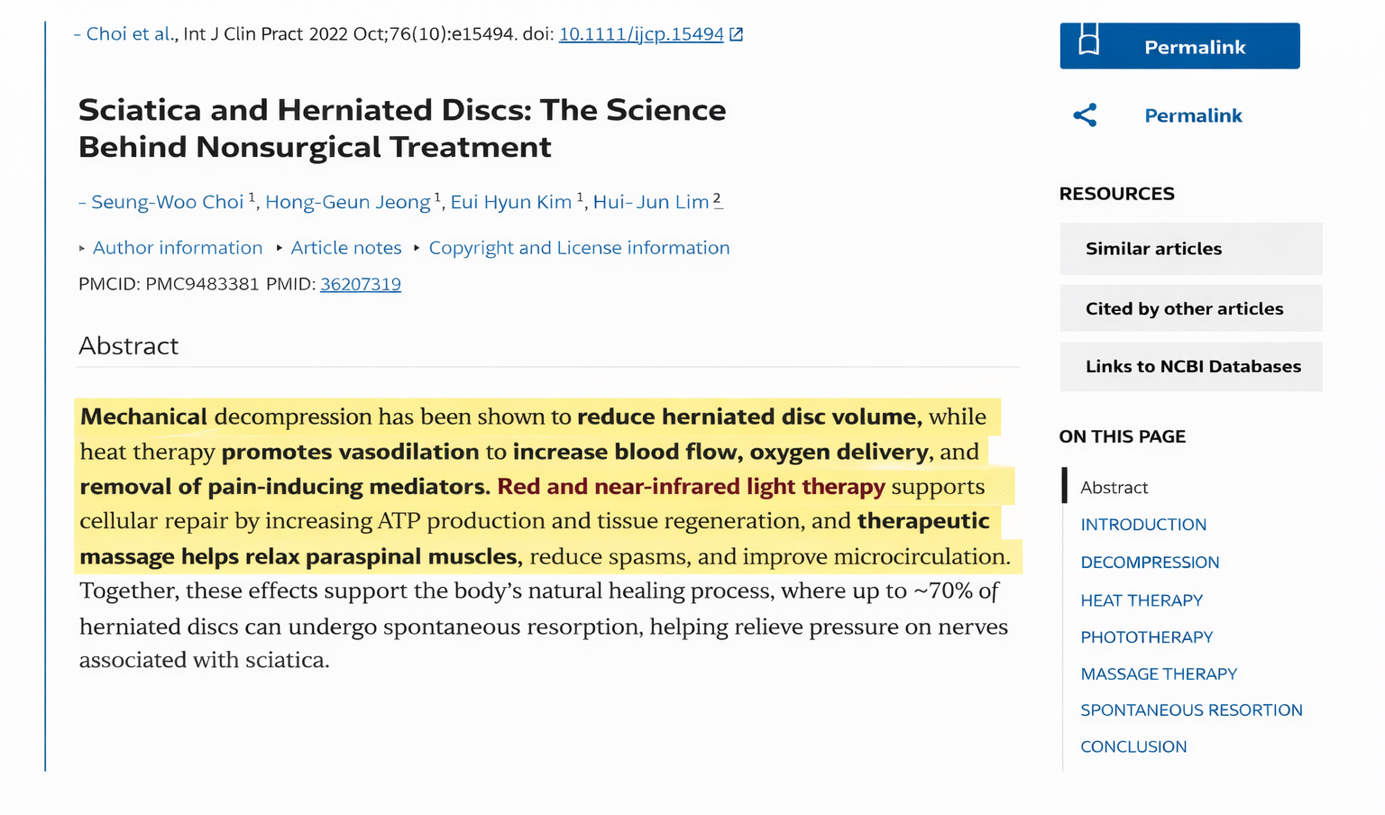The width and height of the screenshot is (1385, 815).
Task: Click the share icon beside Permalink
Action: 1085,115
